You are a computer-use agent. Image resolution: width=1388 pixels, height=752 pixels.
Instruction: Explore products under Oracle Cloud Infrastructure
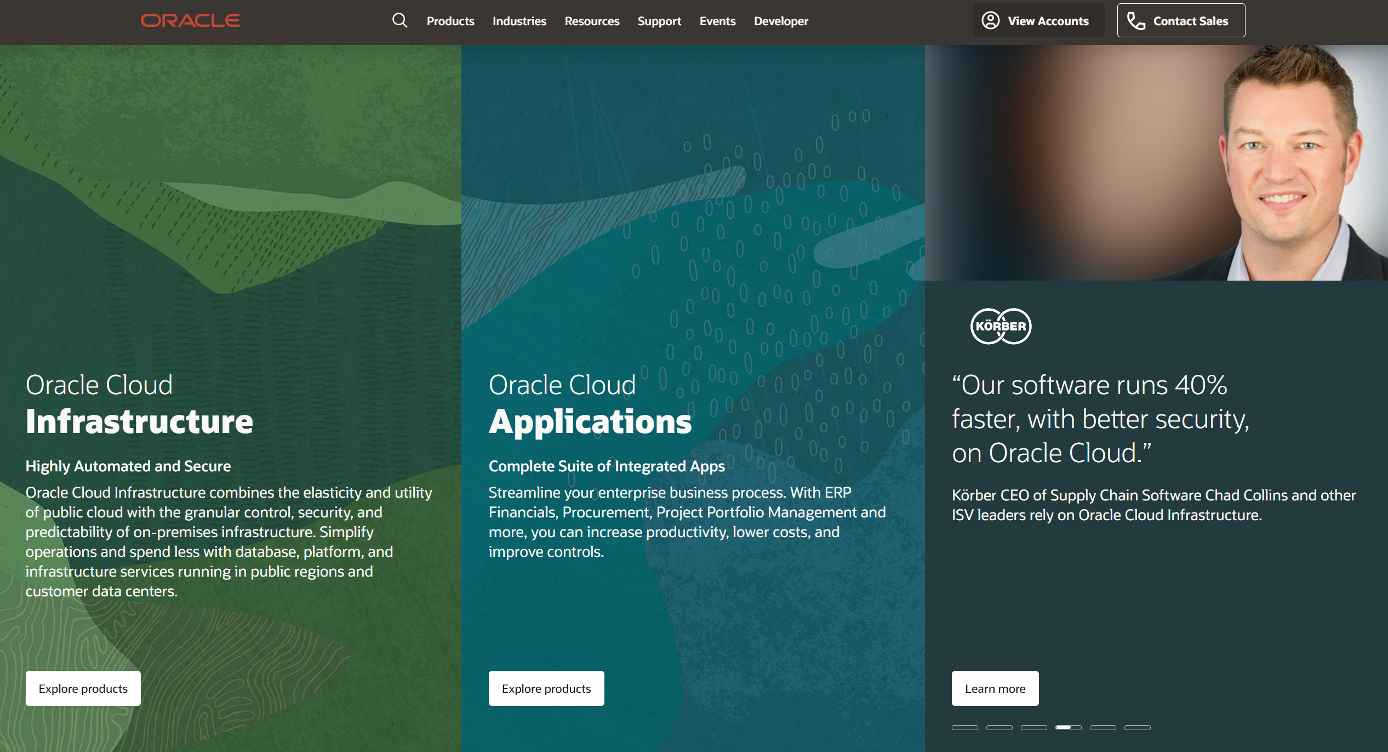click(x=83, y=688)
